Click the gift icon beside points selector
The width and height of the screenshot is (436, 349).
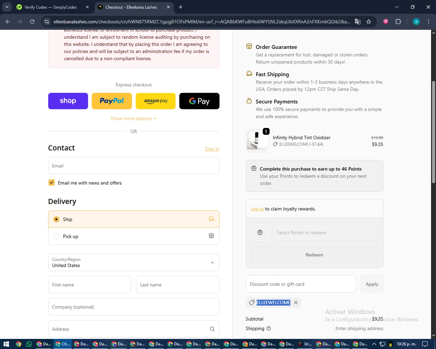point(260,232)
